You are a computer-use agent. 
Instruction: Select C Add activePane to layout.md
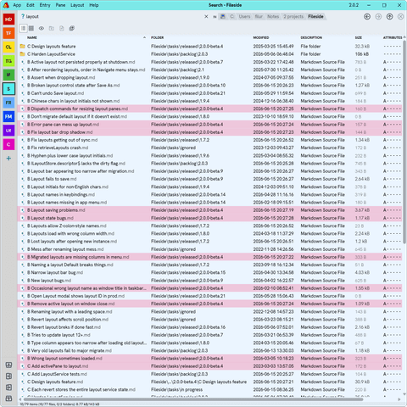coord(210,366)
